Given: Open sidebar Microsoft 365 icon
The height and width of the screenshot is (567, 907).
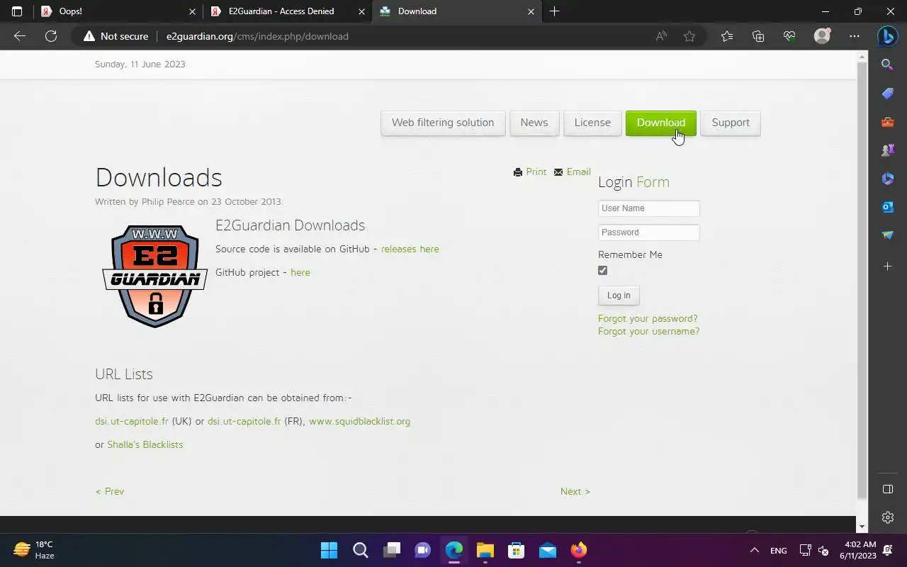Looking at the screenshot, I should [x=887, y=179].
